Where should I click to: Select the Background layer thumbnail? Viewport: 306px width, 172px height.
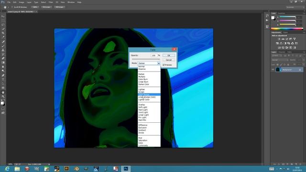coord(278,70)
